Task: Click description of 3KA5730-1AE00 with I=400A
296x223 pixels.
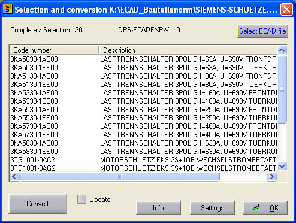Action: [x=188, y=126]
